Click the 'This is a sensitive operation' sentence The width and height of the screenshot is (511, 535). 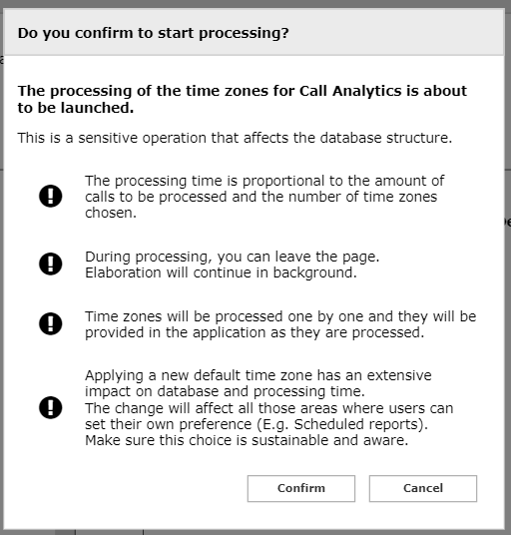pyautogui.click(x=235, y=138)
